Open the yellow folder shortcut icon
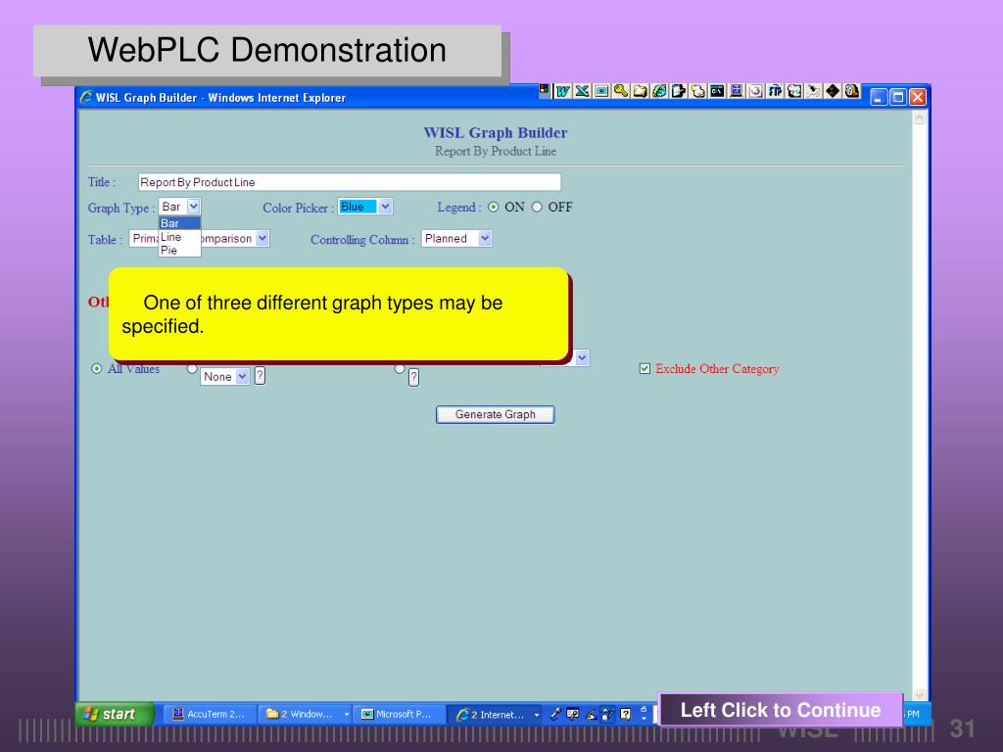Image resolution: width=1003 pixels, height=752 pixels. click(640, 91)
